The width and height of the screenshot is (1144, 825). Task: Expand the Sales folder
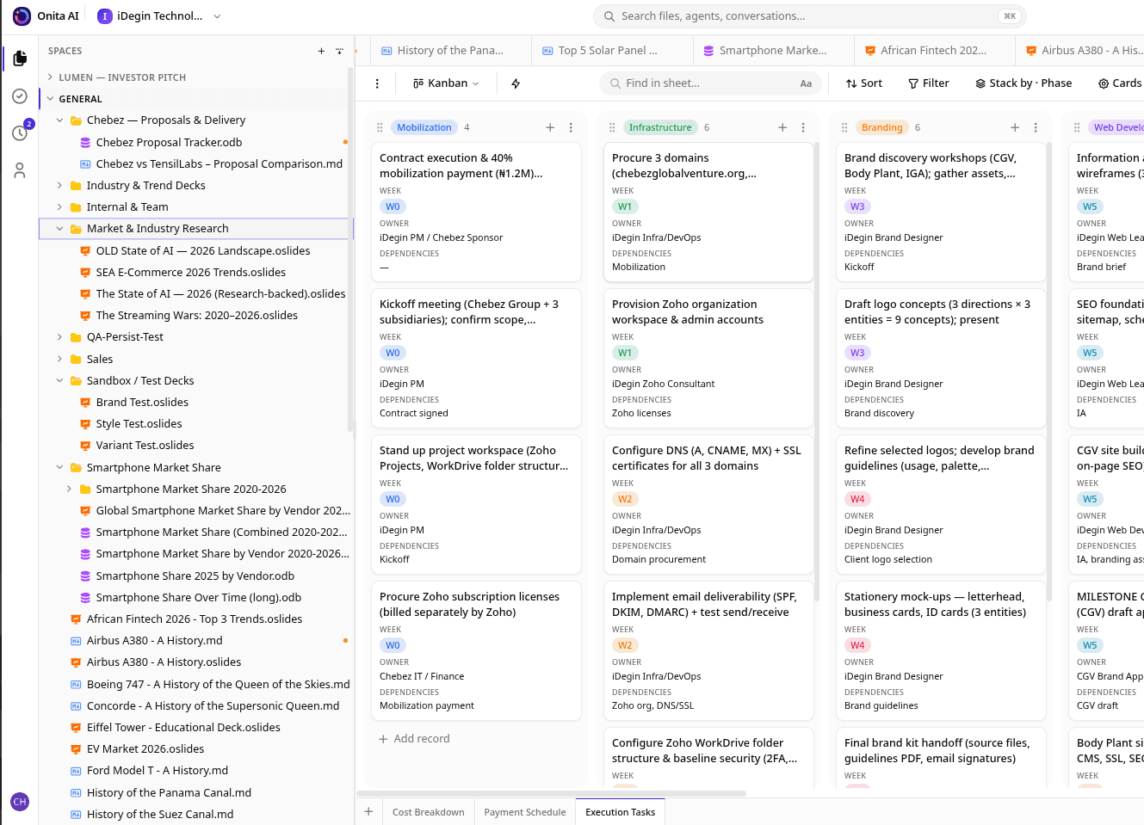(59, 360)
